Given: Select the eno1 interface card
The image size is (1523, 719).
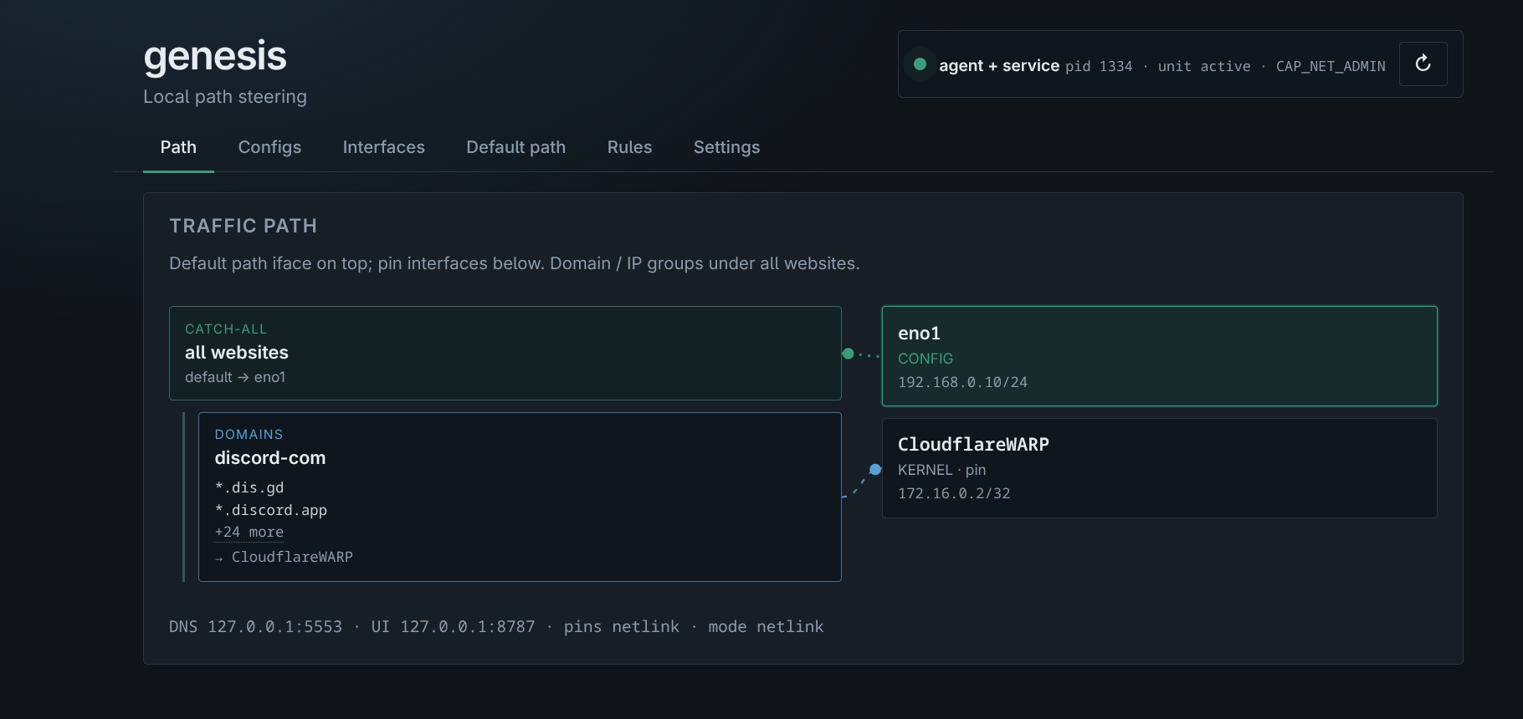Looking at the screenshot, I should click(1160, 356).
